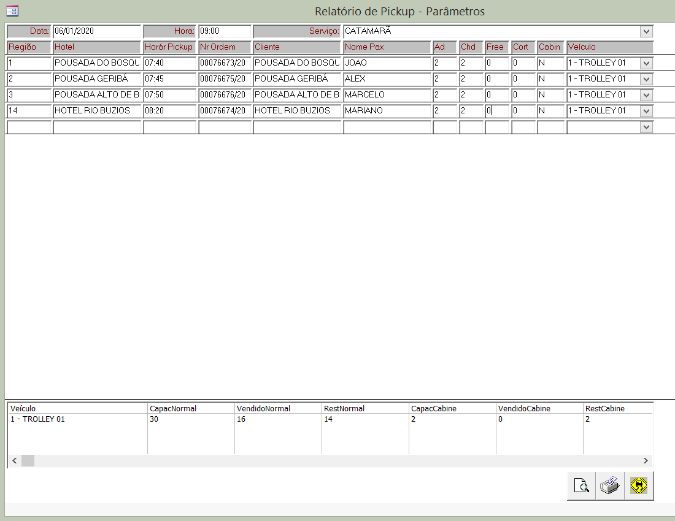Screen dimensions: 675x521
Task: Click the print preview magnifier icon
Action: pos(580,486)
